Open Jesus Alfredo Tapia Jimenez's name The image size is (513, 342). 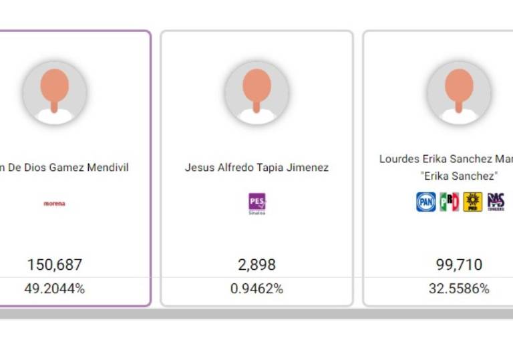[x=256, y=168]
